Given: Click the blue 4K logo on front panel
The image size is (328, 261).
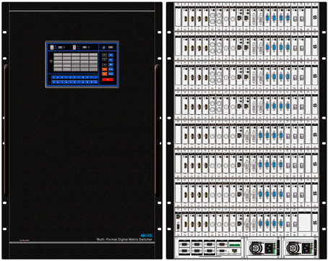Looking at the screenshot, I should pos(146,236).
